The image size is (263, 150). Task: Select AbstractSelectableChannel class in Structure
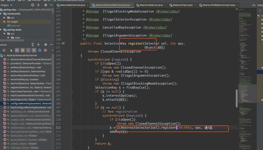(x=22, y=55)
